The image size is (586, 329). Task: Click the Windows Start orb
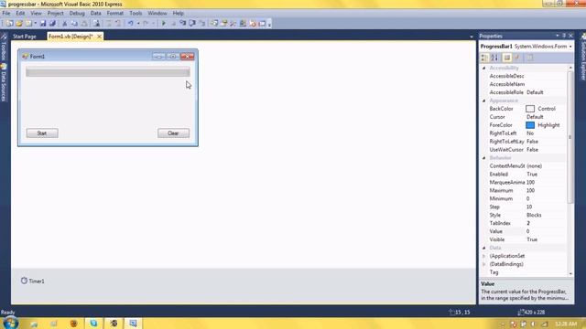10,323
